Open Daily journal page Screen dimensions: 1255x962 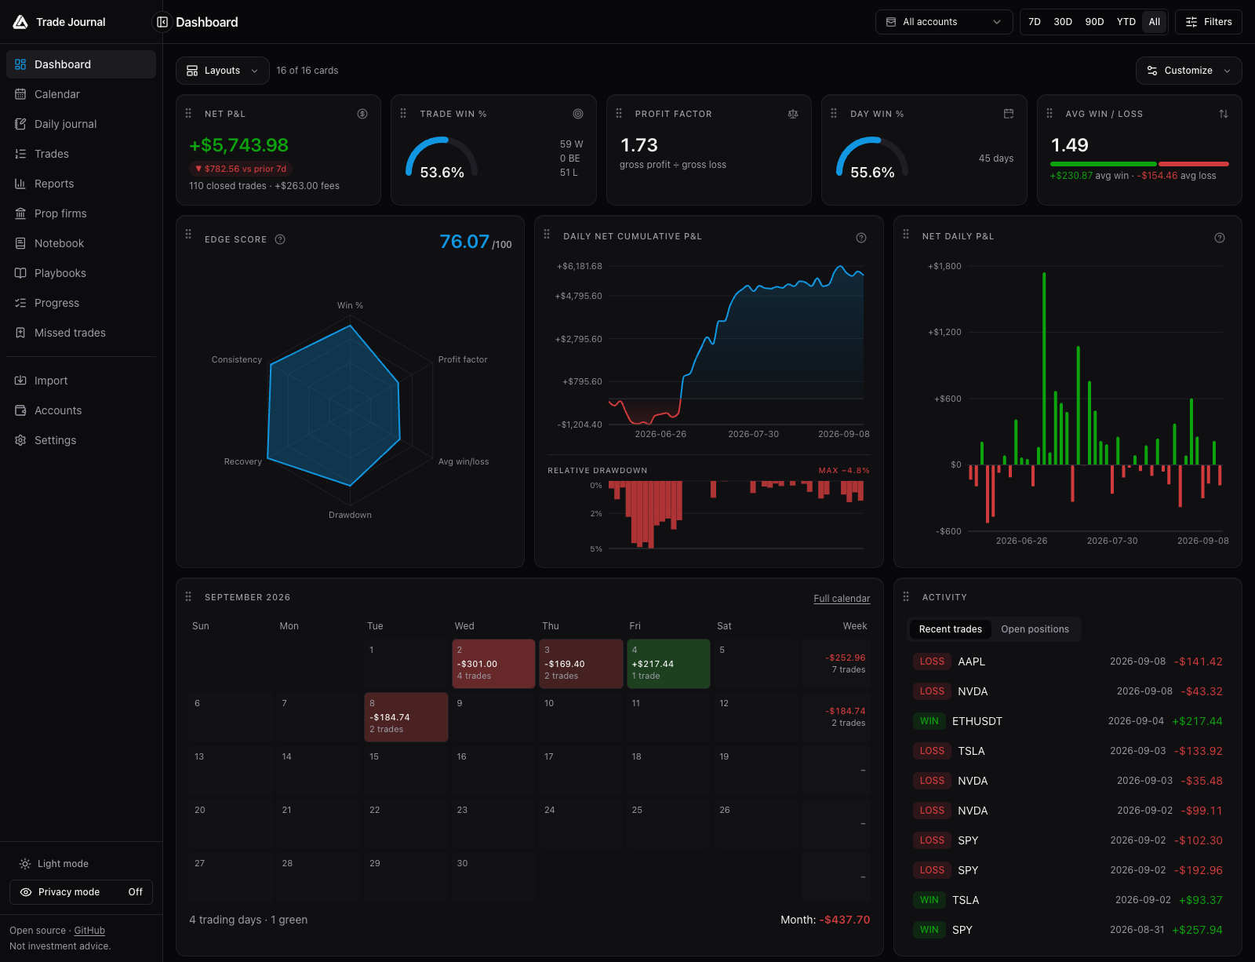pos(81,124)
